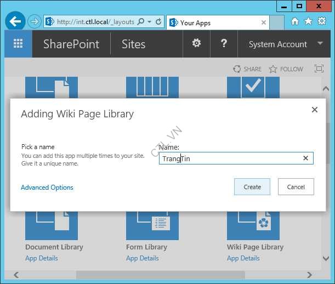Viewport: 335px width, 284px height.
Task: Click the browser Home icon
Action: (x=295, y=22)
